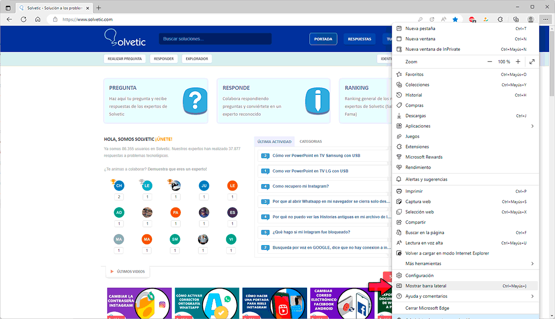
Task: Open Favoritos from the menu
Action: 465,74
